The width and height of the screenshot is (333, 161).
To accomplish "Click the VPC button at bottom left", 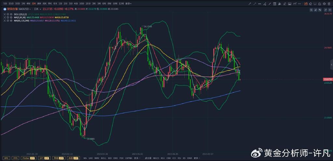I will 6,158.
